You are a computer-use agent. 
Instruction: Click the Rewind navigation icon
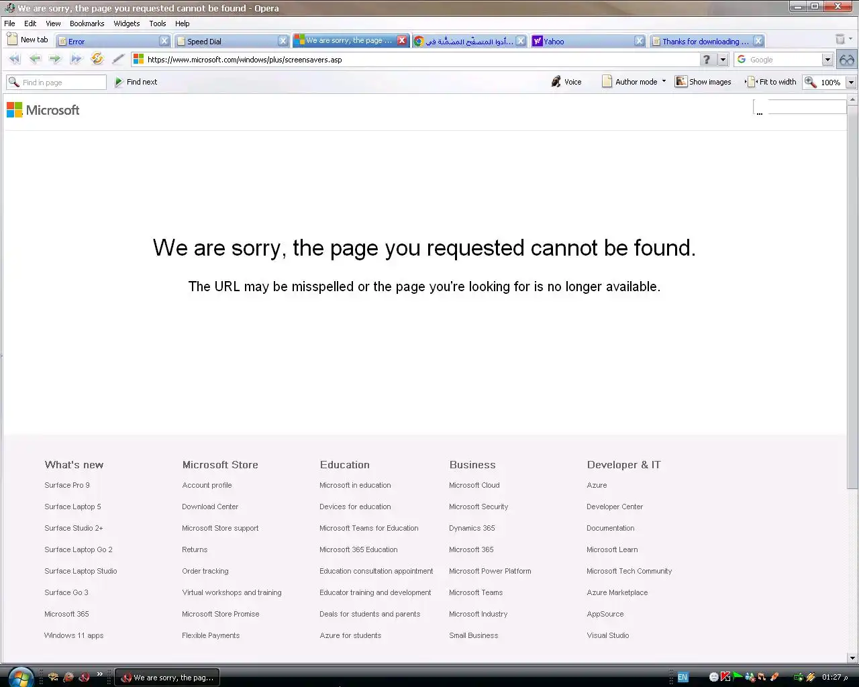point(14,59)
